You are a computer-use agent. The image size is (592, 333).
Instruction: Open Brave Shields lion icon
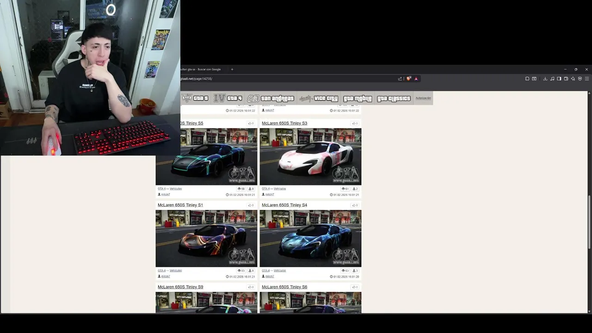(408, 79)
